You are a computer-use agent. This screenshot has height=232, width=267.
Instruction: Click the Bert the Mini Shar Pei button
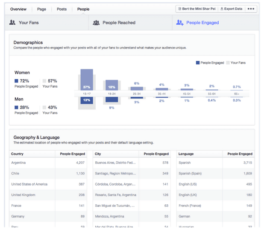[x=196, y=9]
